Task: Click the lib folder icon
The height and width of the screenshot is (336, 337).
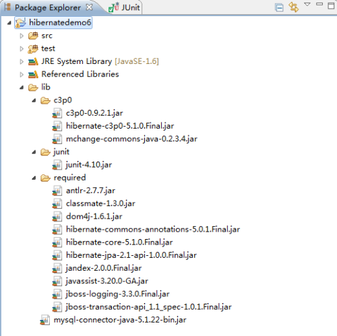Action: point(33,88)
